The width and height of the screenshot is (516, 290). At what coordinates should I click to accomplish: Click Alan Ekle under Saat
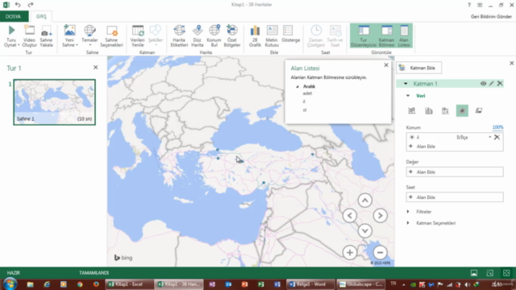click(455, 197)
